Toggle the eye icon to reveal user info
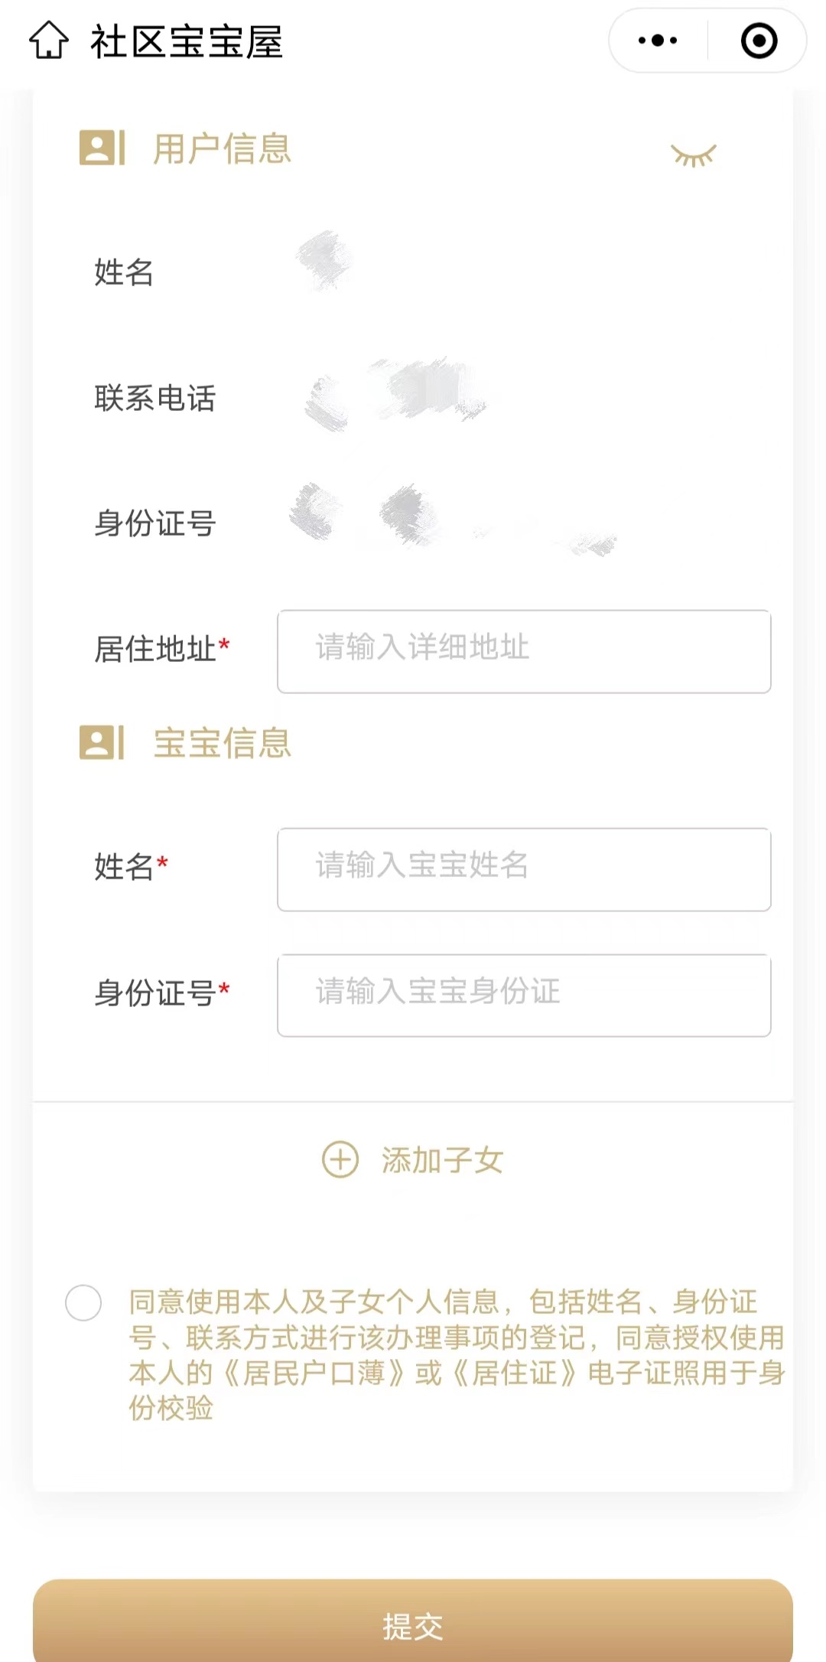Screen dimensions: 826x1662 pyautogui.click(x=693, y=155)
